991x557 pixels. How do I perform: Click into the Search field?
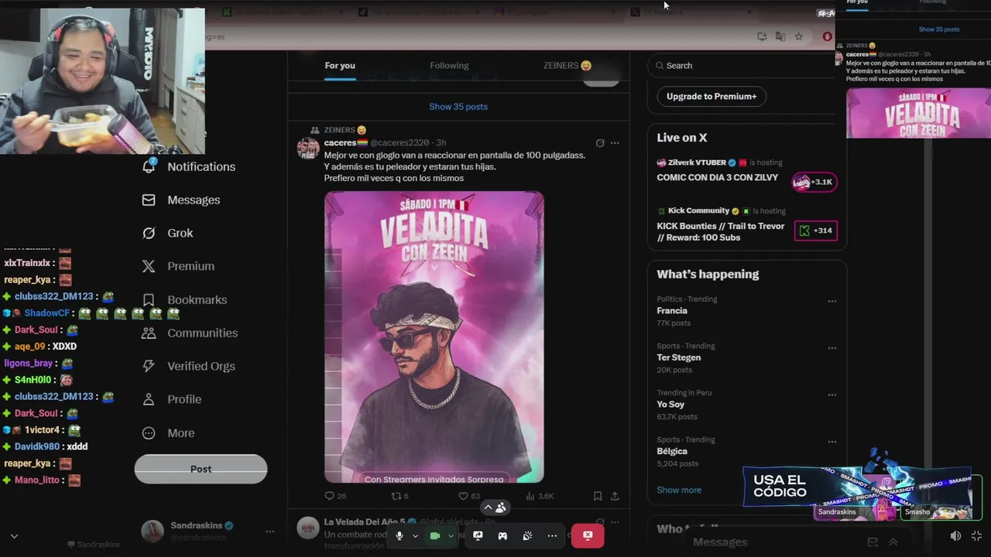[743, 66]
